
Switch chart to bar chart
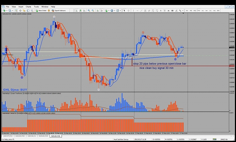[x=76, y=11]
